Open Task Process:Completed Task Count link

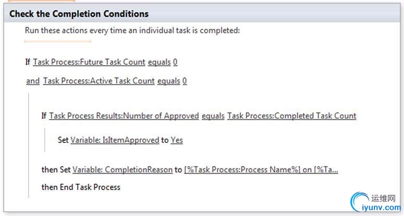(292, 116)
